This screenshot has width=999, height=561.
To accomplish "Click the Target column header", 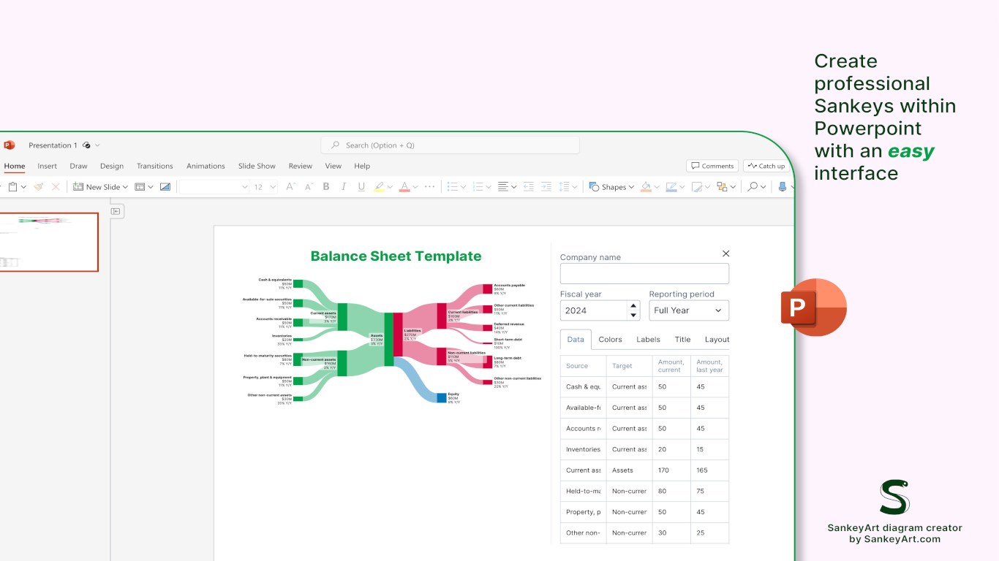I will (x=629, y=366).
